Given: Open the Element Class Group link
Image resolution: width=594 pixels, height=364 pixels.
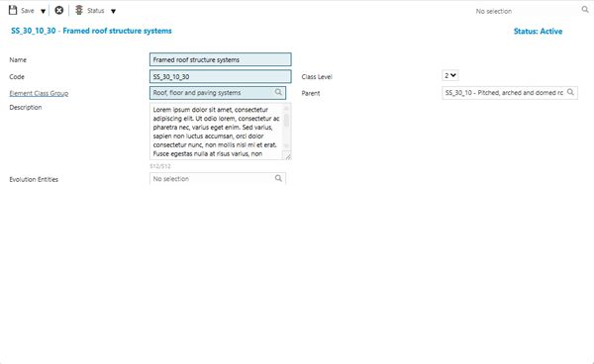Looking at the screenshot, I should pos(39,93).
